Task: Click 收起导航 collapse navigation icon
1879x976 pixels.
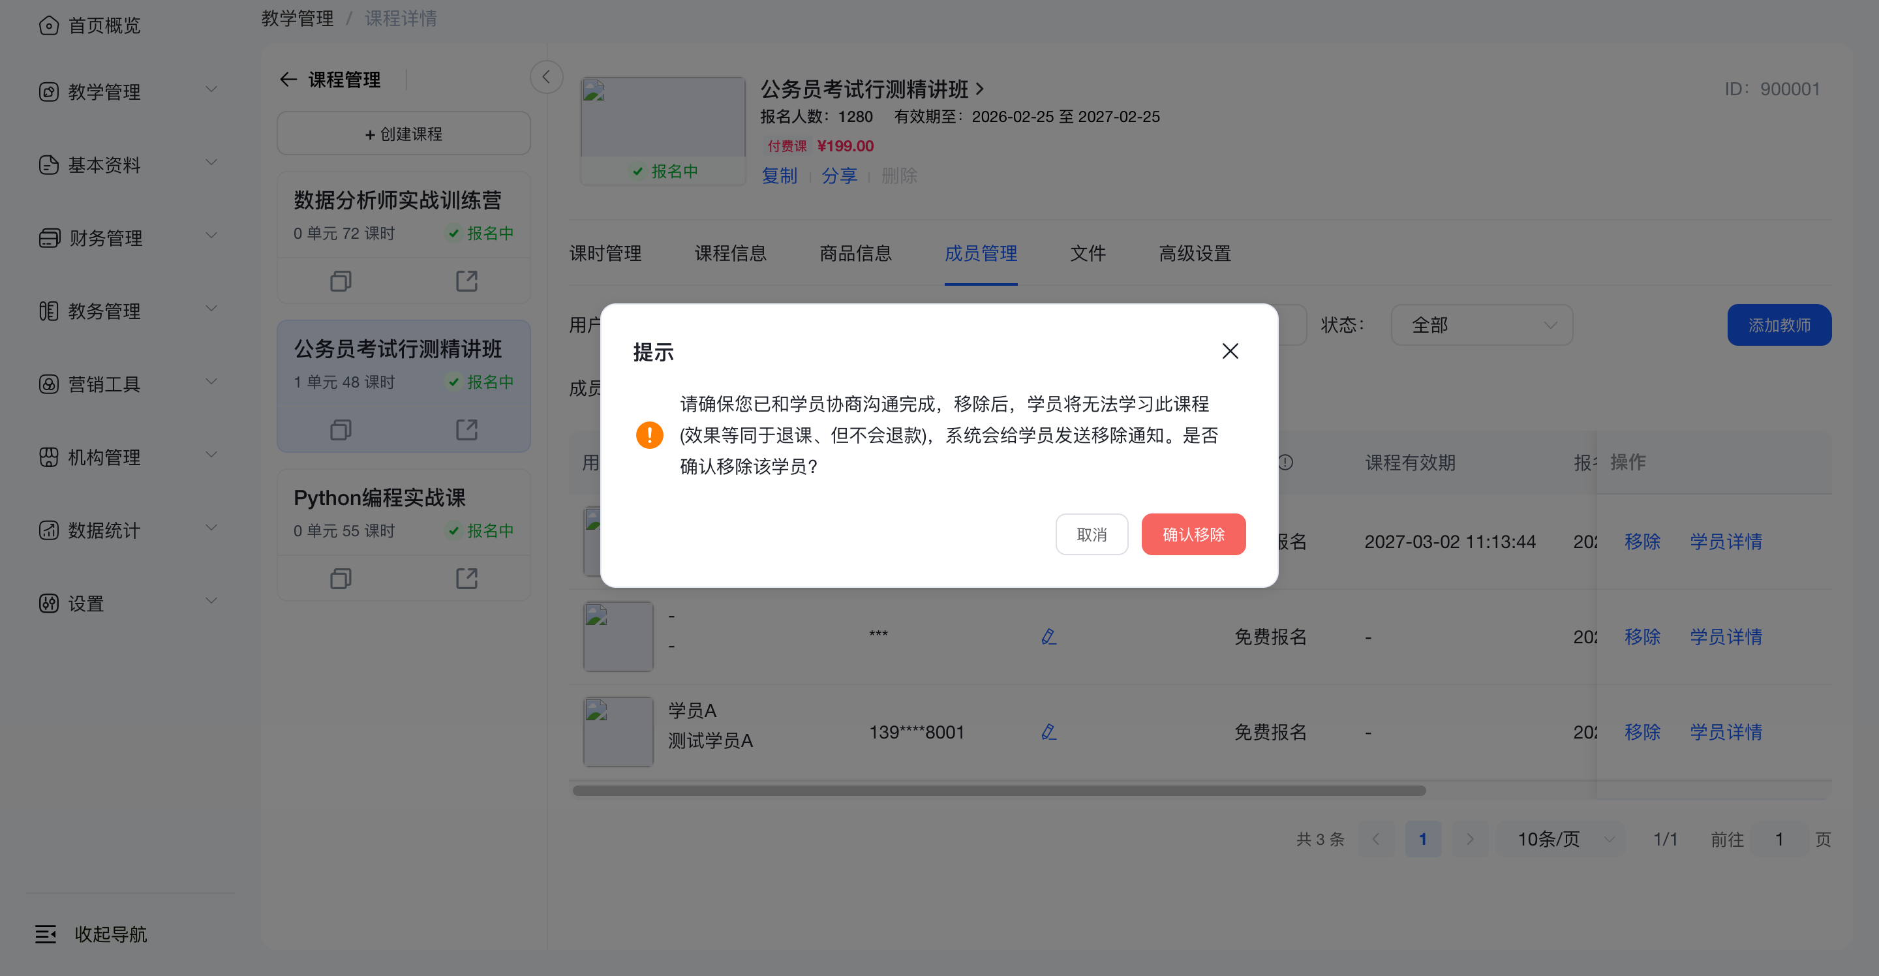Action: [45, 934]
